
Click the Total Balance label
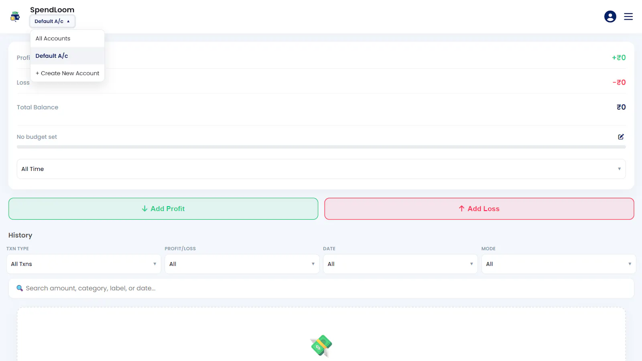click(37, 107)
